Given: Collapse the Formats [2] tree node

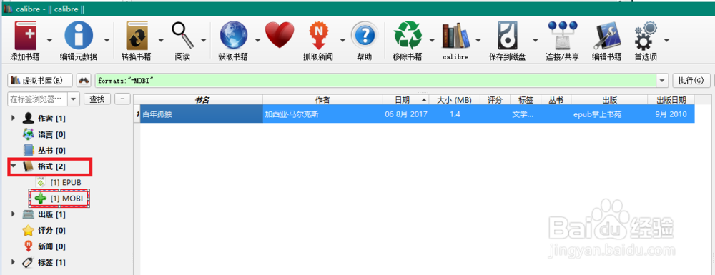Looking at the screenshot, I should [13, 166].
